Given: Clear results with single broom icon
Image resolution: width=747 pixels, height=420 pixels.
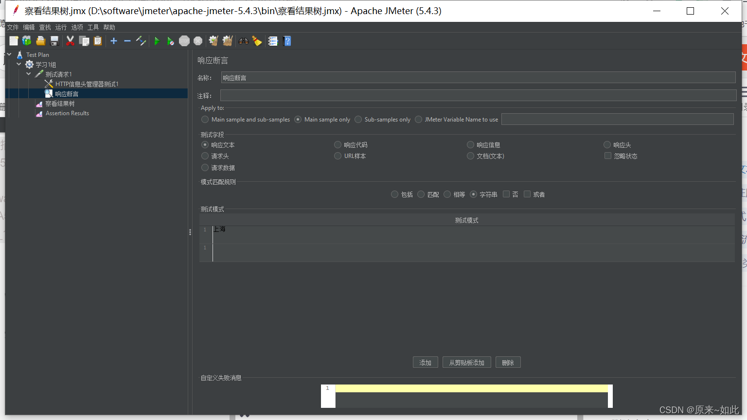Looking at the screenshot, I should (x=213, y=41).
